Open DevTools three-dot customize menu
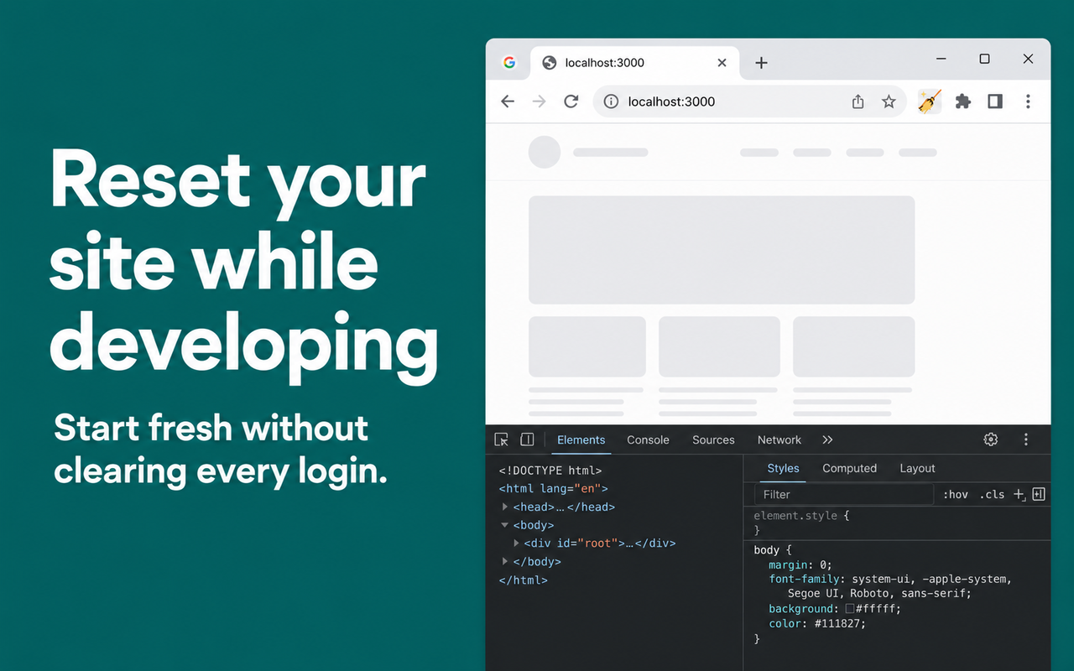The width and height of the screenshot is (1074, 671). 1025,440
